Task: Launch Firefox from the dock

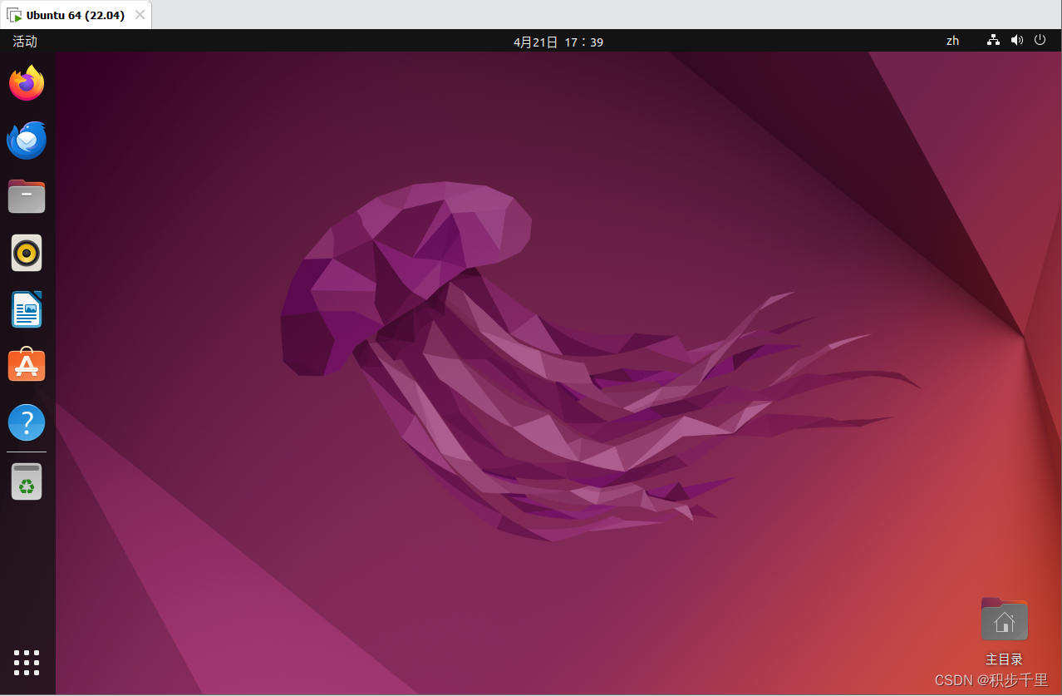Action: (27, 83)
